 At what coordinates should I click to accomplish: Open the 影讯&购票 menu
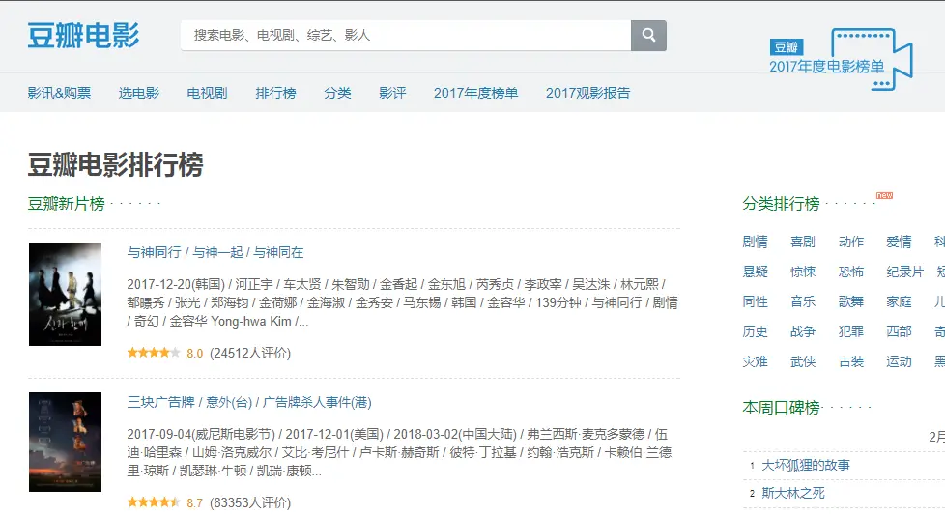coord(59,93)
